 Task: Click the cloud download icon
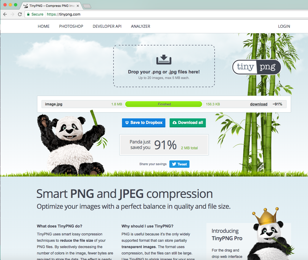click(175, 123)
